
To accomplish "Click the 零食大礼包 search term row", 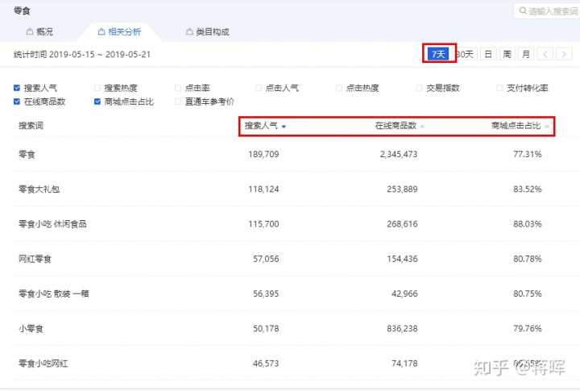I will (x=39, y=189).
